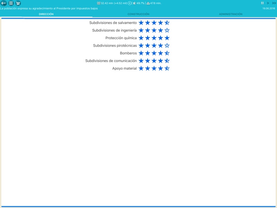Resume game at normal play speed

[268, 3]
